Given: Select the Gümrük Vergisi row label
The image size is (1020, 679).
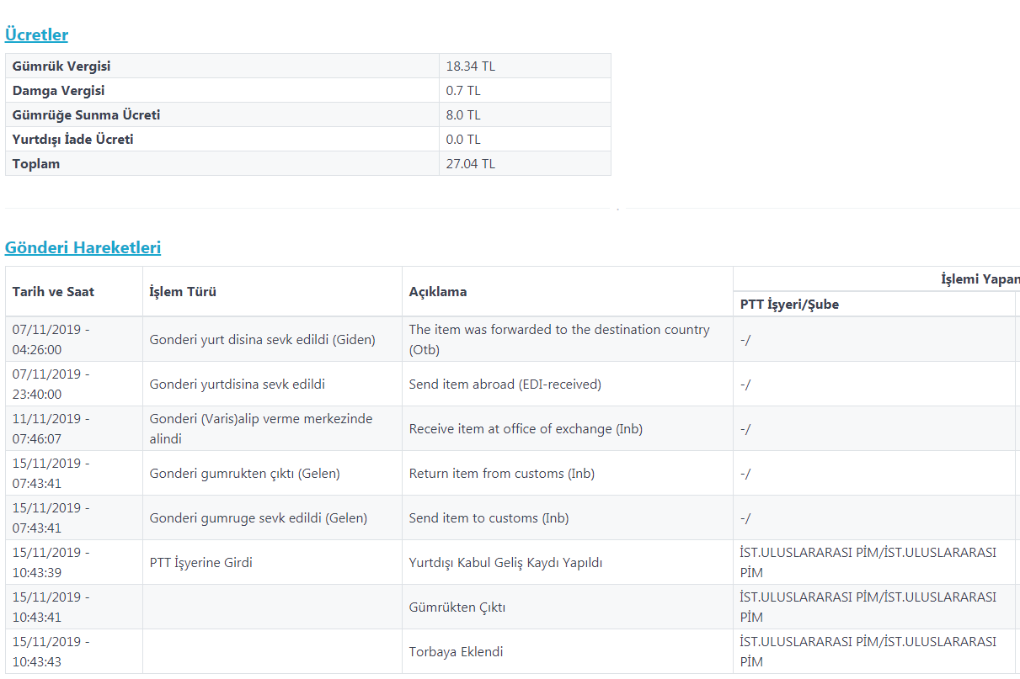Looking at the screenshot, I should [x=61, y=66].
